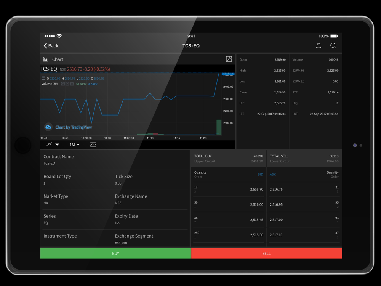Click the Contract Name field
The width and height of the screenshot is (381, 286).
[115, 160]
